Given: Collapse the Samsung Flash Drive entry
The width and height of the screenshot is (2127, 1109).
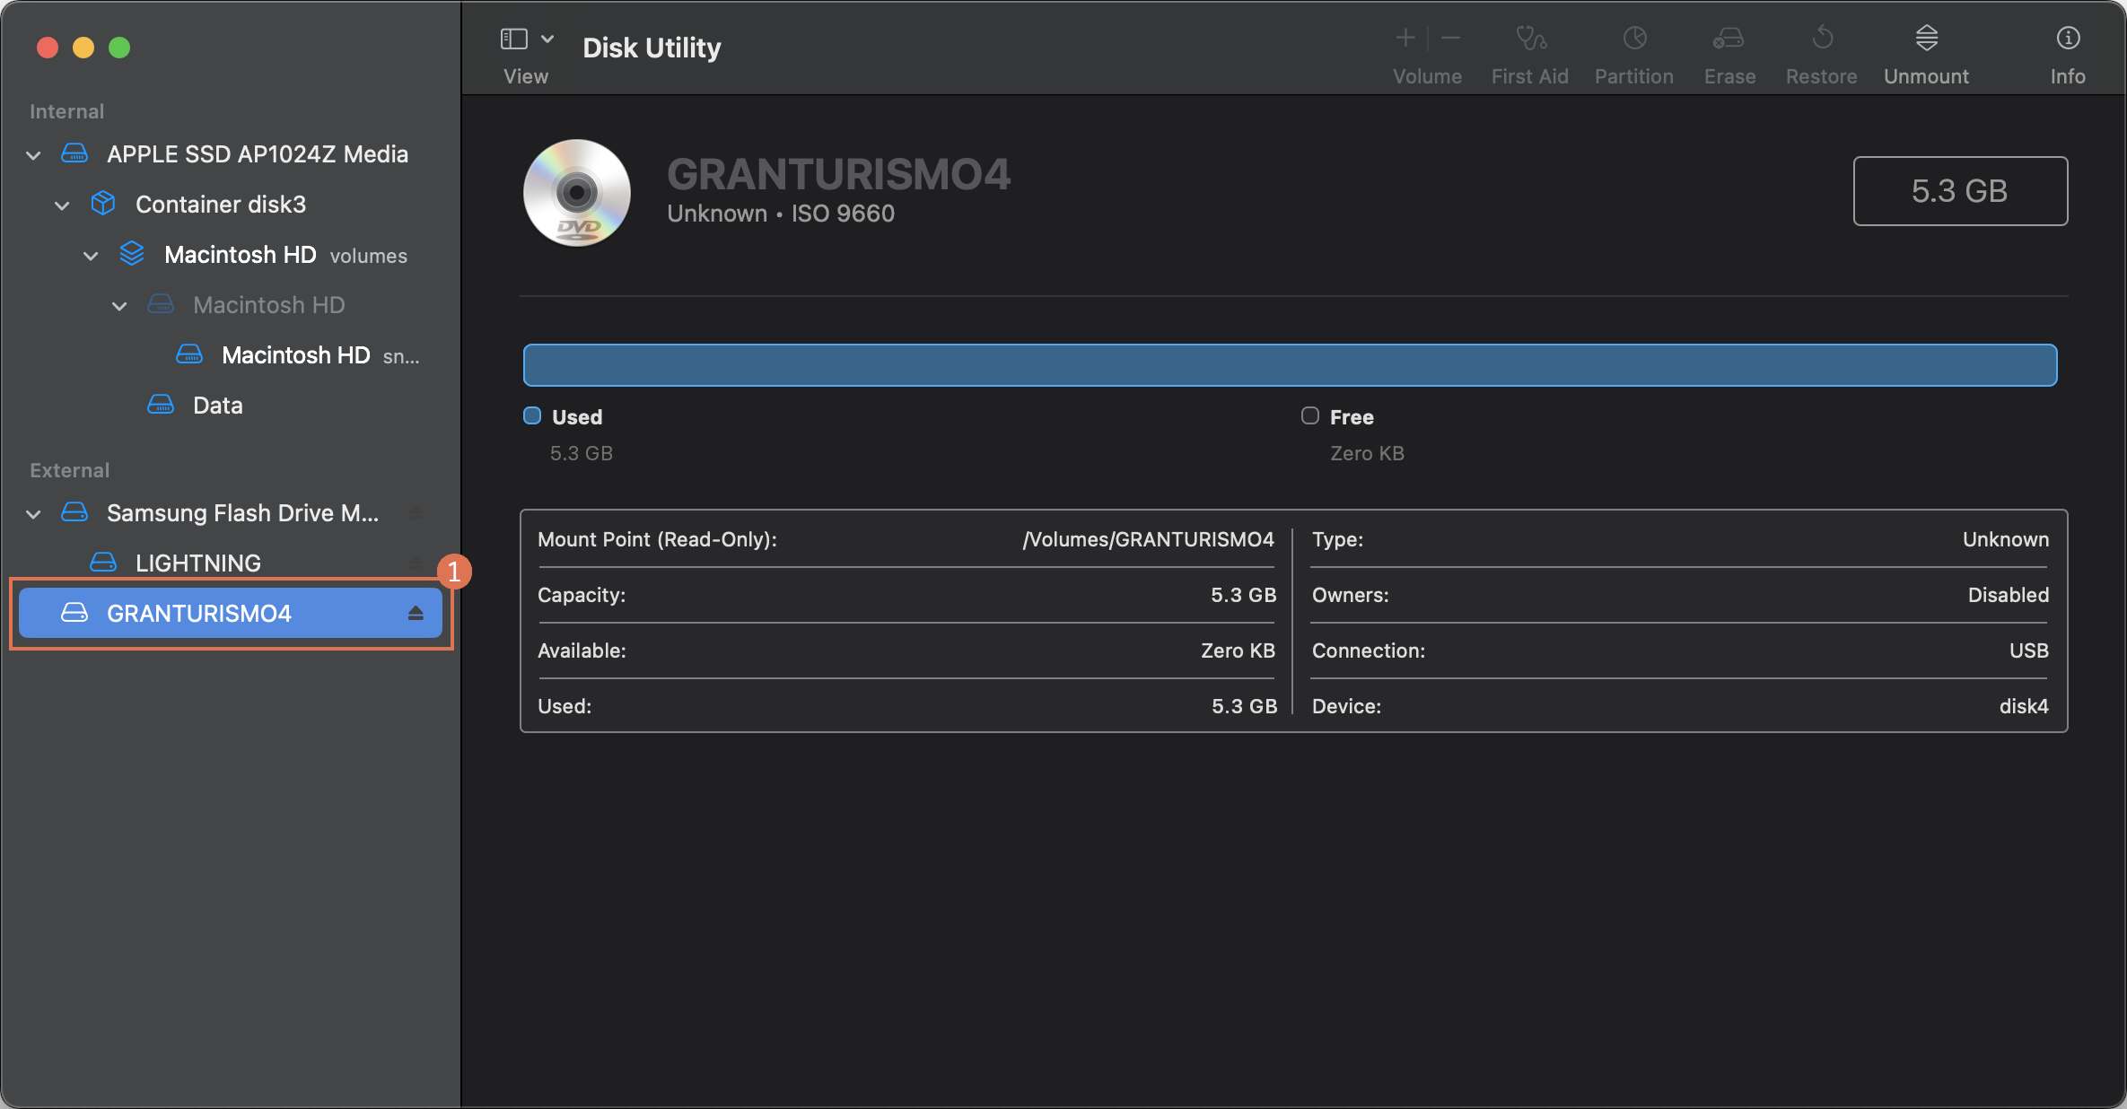Looking at the screenshot, I should (33, 513).
